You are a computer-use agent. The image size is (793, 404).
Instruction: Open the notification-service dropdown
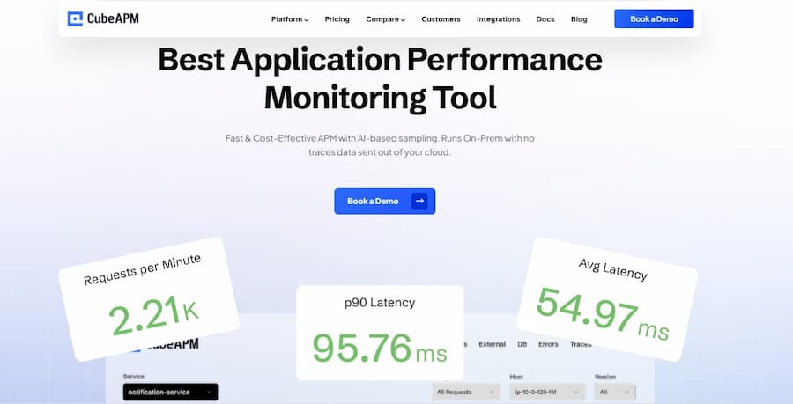[x=170, y=392]
